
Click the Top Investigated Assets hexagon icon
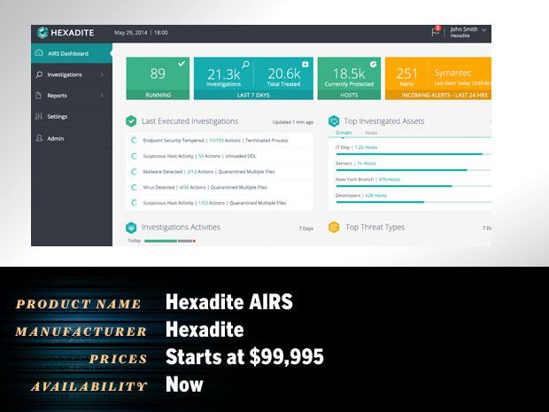pos(334,121)
